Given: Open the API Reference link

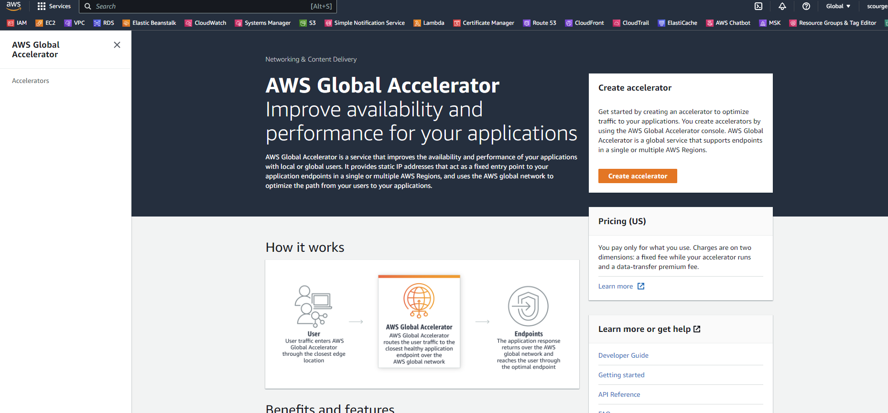Looking at the screenshot, I should click(619, 394).
